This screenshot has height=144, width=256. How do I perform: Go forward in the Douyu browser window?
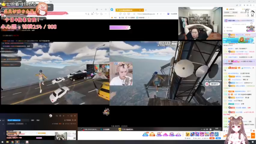[116, 14]
